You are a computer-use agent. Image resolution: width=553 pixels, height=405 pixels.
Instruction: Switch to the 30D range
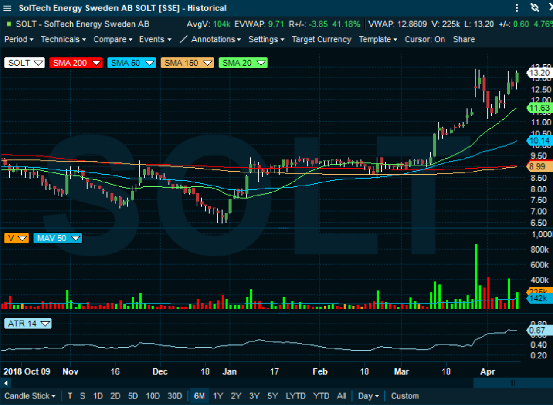point(175,396)
